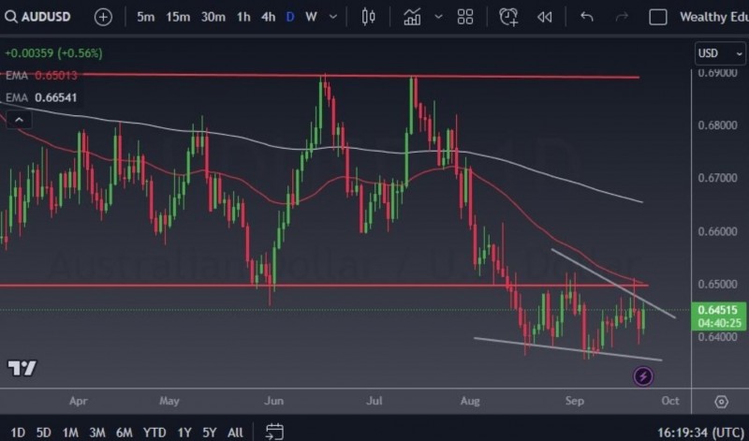Set the date range to YTD
749x441 pixels.
pyautogui.click(x=154, y=433)
